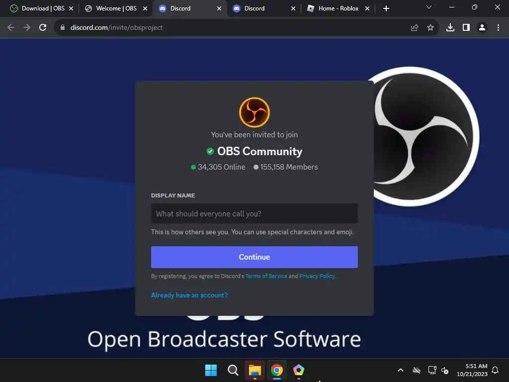The width and height of the screenshot is (509, 382).
Task: Minimize the Chrome window
Action: (451, 7)
